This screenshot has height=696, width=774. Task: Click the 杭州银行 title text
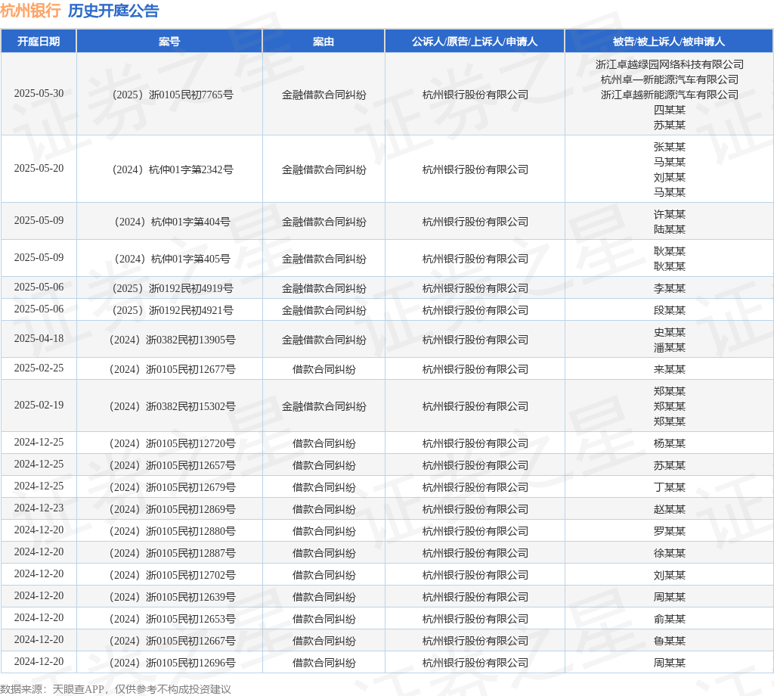(x=30, y=11)
